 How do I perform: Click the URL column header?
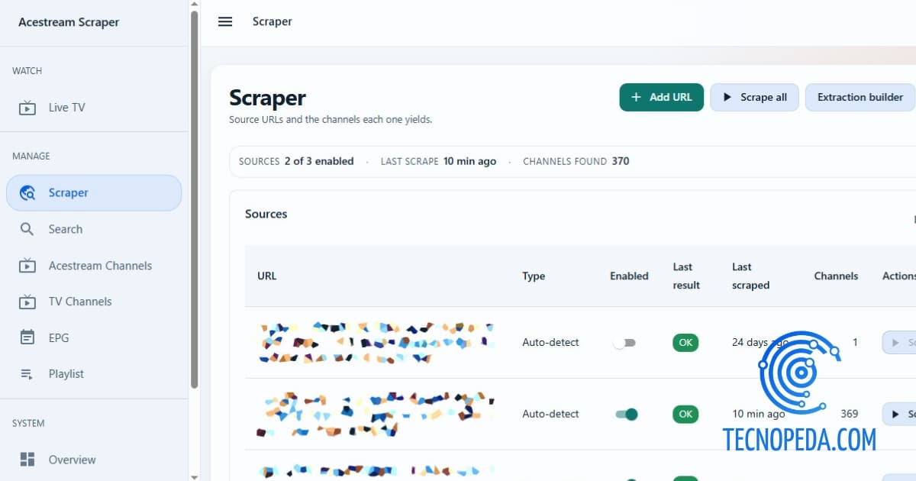[267, 276]
